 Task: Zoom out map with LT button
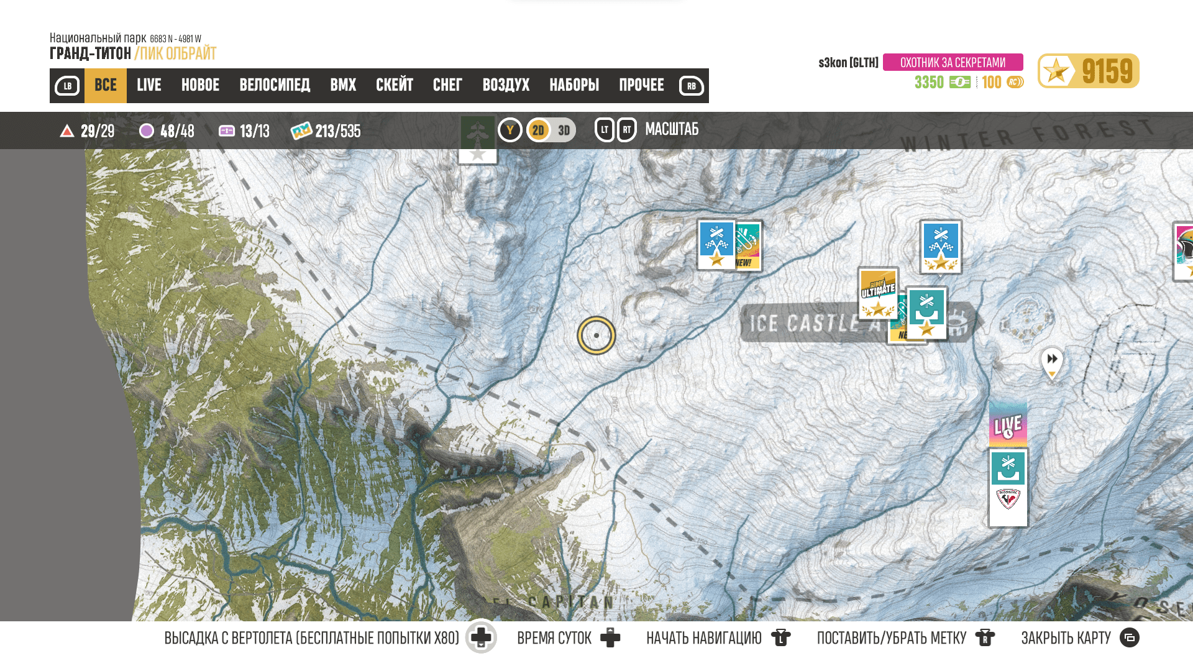[605, 130]
